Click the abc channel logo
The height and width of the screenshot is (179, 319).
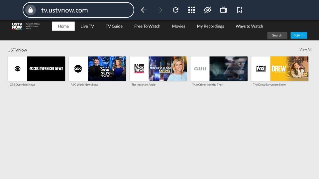point(78,69)
